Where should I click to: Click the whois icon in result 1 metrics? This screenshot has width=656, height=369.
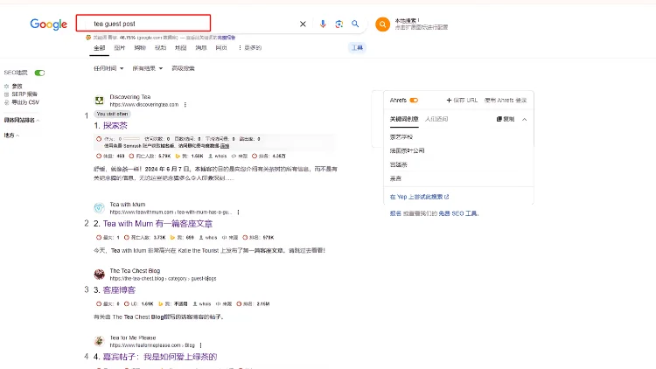[x=211, y=156]
